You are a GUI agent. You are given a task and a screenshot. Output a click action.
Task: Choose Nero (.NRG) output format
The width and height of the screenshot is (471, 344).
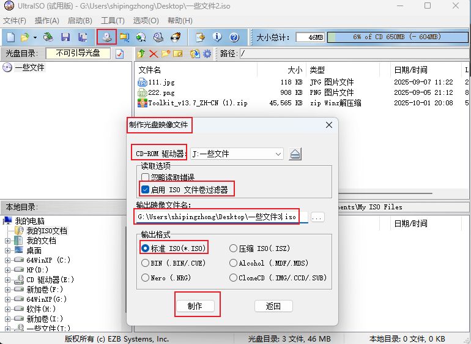145,277
